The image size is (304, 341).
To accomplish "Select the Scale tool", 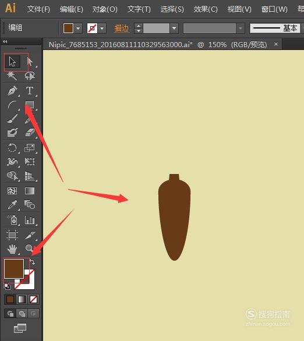I will tap(30, 148).
